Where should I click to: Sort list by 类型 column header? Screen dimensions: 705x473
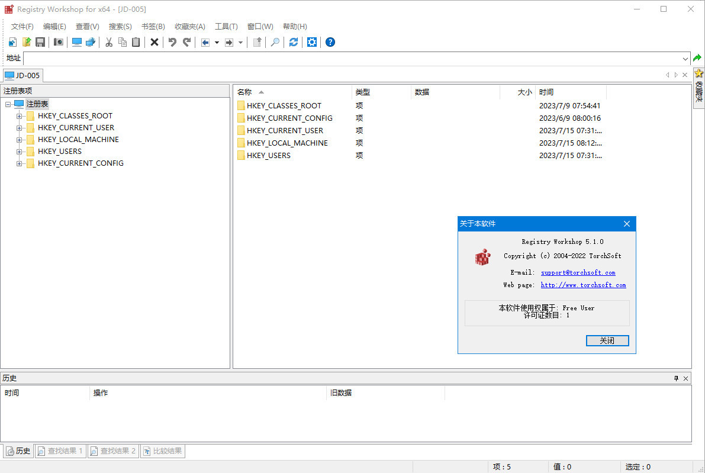pyautogui.click(x=381, y=92)
